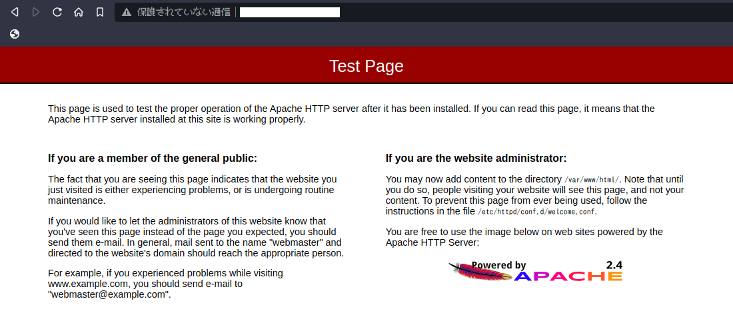
Task: Click the paragraph "You are free to use the image"
Action: point(524,237)
